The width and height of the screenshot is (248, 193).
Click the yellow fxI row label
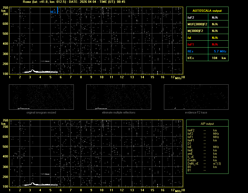[x=190, y=38]
